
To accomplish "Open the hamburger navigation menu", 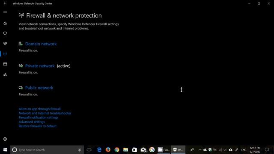I will coord(5,12).
